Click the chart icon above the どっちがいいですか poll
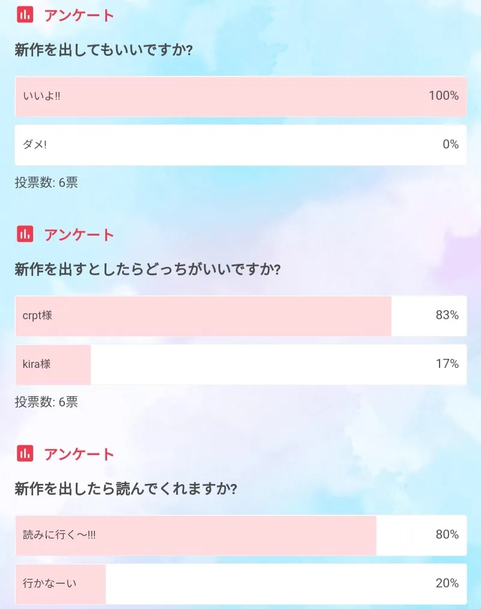Viewport: 481px width, 609px height. point(25,234)
